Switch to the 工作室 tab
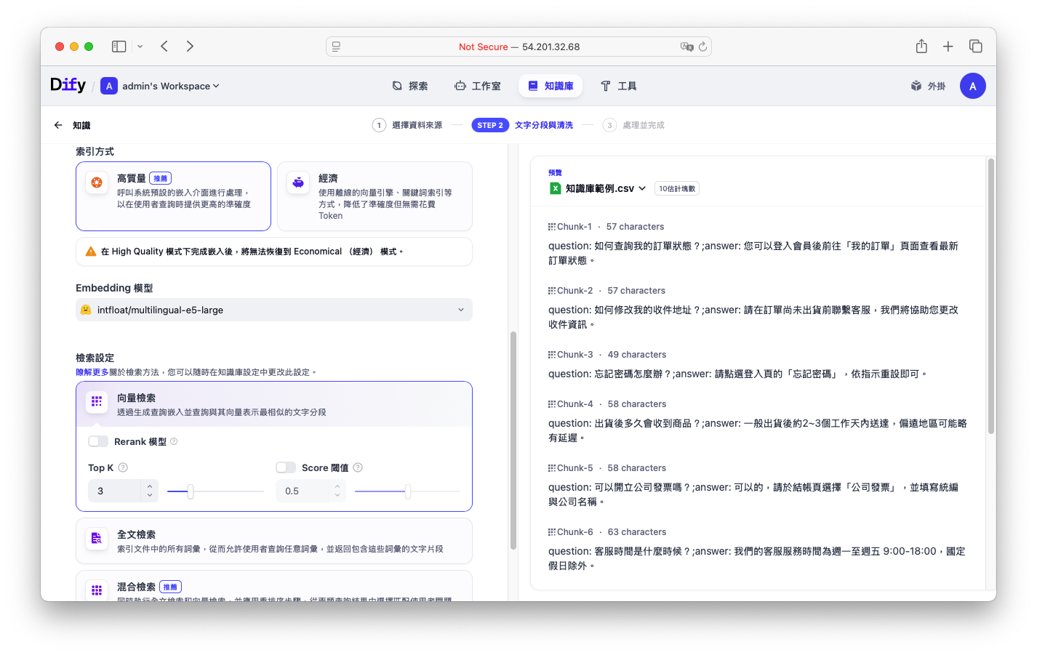This screenshot has width=1037, height=655. click(x=478, y=86)
